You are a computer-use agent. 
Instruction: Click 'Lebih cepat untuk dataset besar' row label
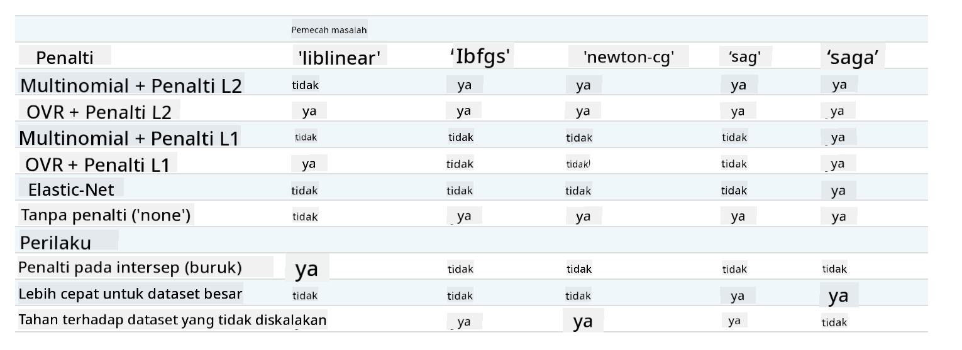click(131, 294)
